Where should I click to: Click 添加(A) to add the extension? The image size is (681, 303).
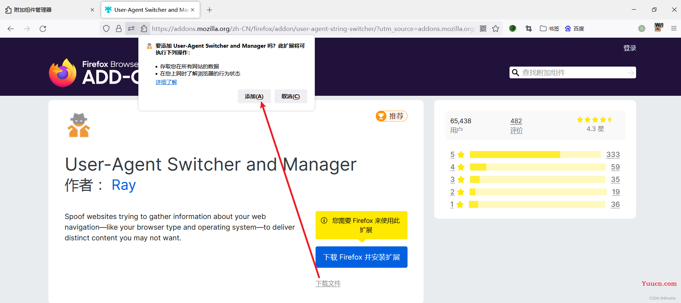(x=254, y=96)
